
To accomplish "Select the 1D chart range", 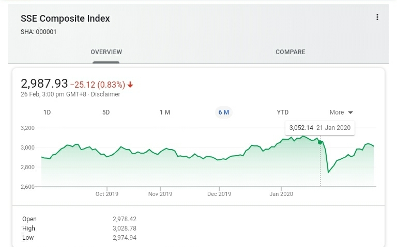I will (x=47, y=112).
